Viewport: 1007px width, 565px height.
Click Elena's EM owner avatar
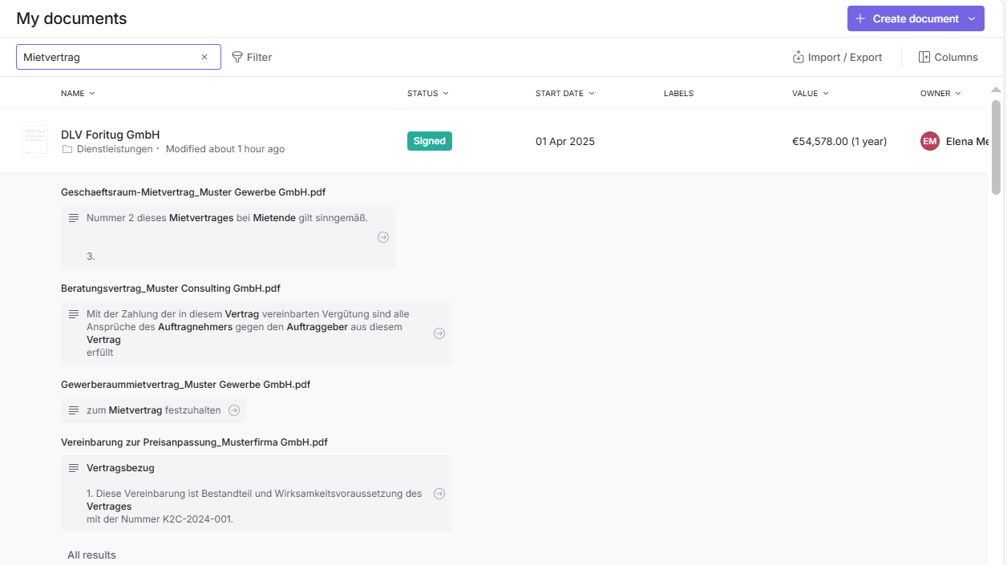pos(929,141)
